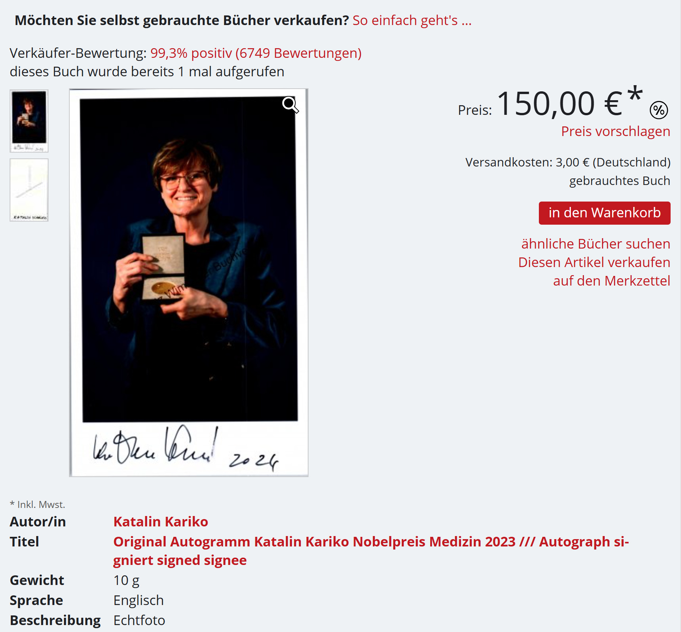The image size is (681, 632).
Task: Open the large signed Katalin Kariko photo
Action: pyautogui.click(x=189, y=283)
